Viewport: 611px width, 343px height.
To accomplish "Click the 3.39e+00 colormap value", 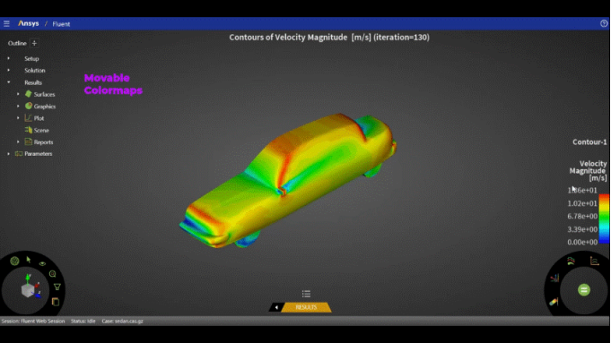I will click(x=582, y=229).
